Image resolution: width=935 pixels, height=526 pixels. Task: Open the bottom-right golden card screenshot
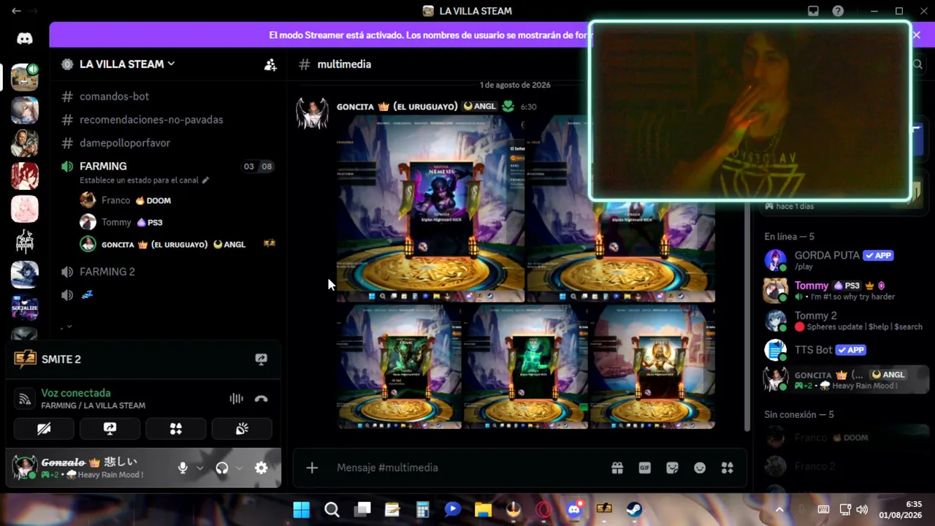coord(652,367)
